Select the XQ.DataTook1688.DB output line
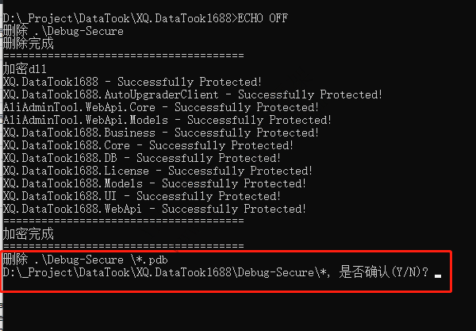 [x=142, y=158]
